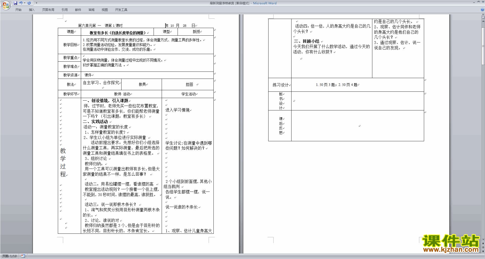Switch to 引用 ribbon tab

[x=65, y=10]
